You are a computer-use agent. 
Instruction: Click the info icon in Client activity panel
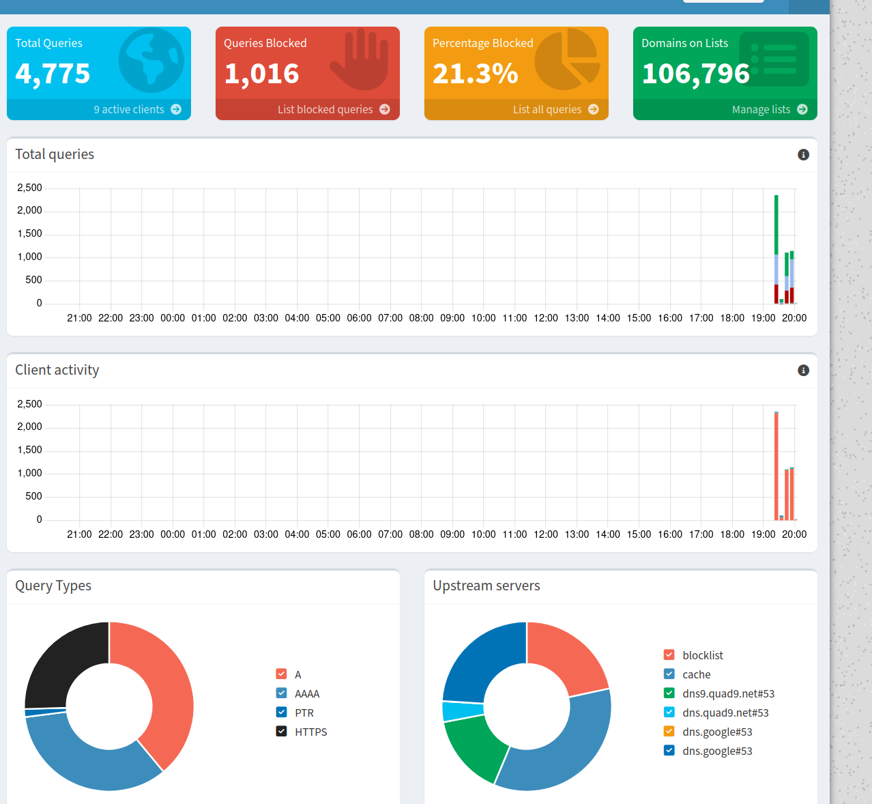803,371
